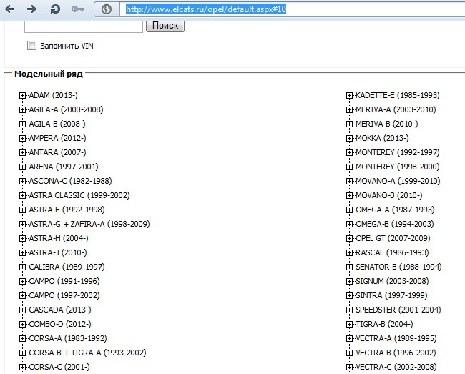The height and width of the screenshot is (374, 465).
Task: Open the MOVANO-A (1999-2010) model link
Action: [x=398, y=181]
